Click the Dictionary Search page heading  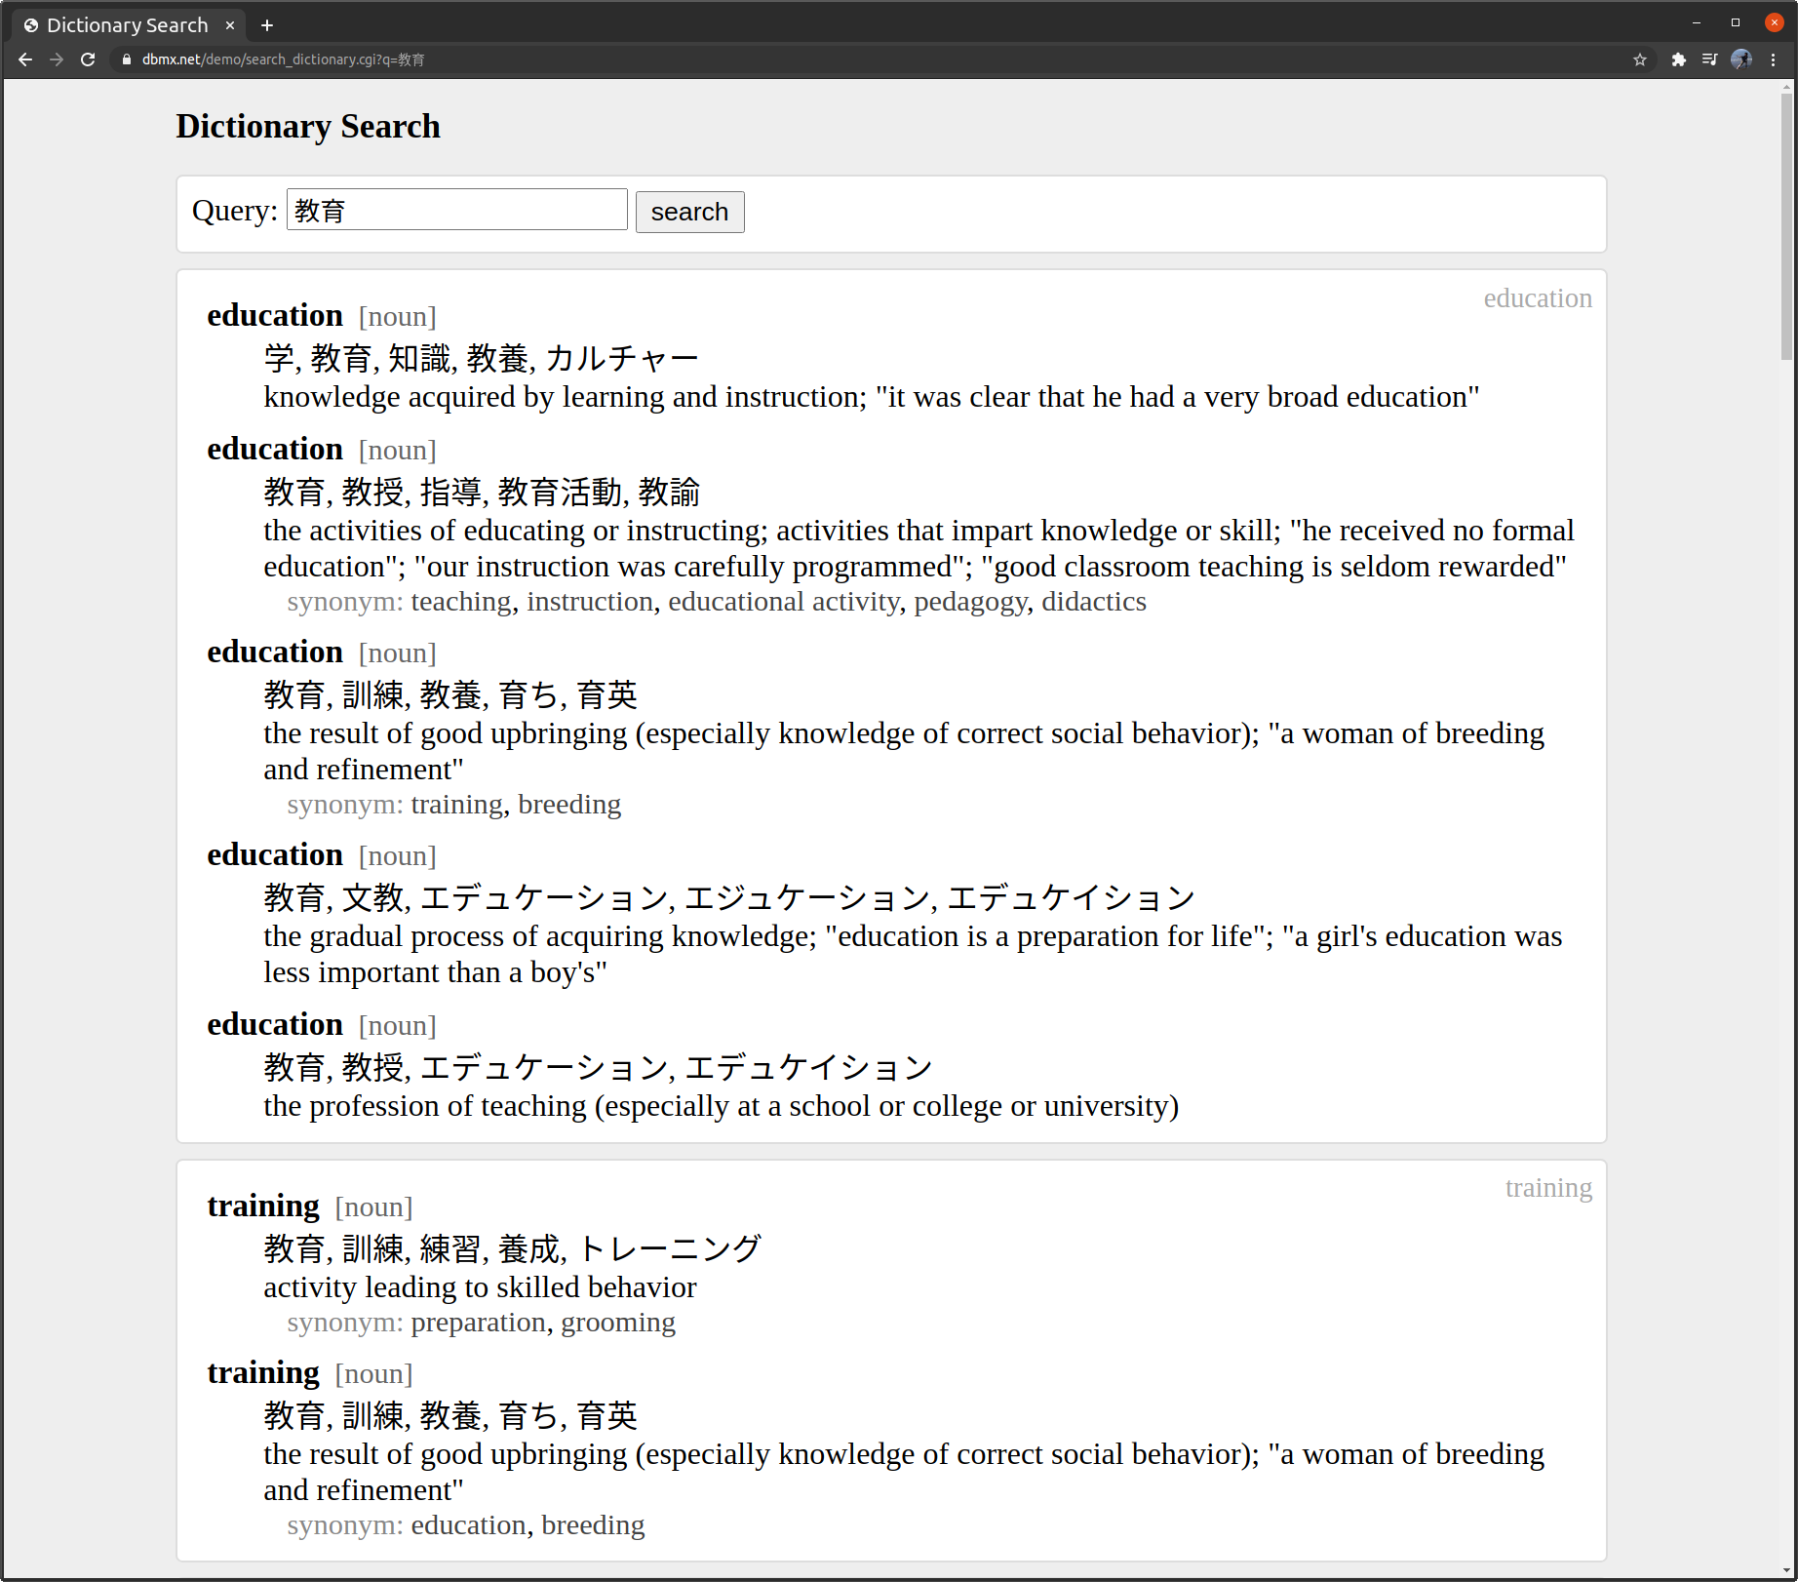(308, 127)
